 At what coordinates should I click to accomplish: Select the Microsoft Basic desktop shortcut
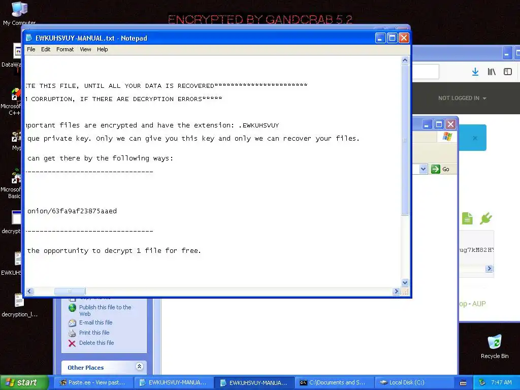pyautogui.click(x=11, y=183)
